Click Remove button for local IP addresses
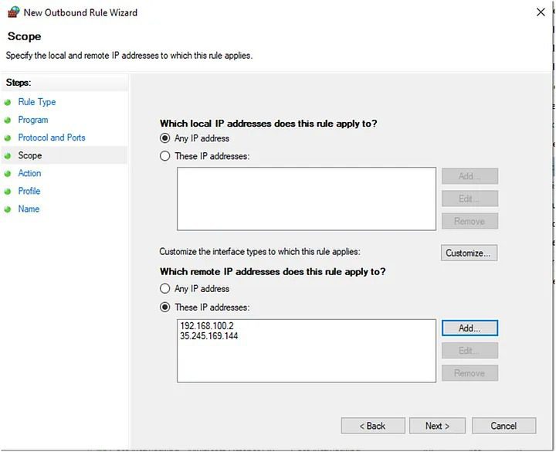This screenshot has width=556, height=452. pos(470,221)
